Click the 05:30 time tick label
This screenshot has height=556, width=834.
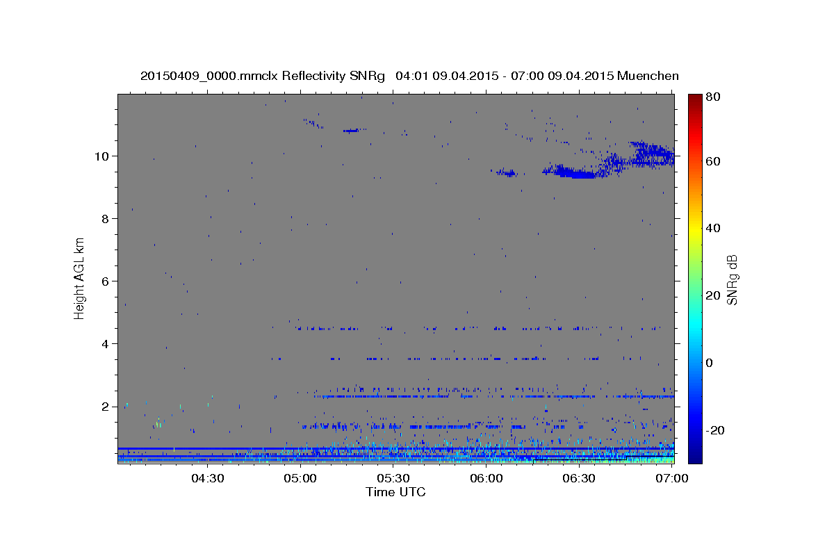393,479
